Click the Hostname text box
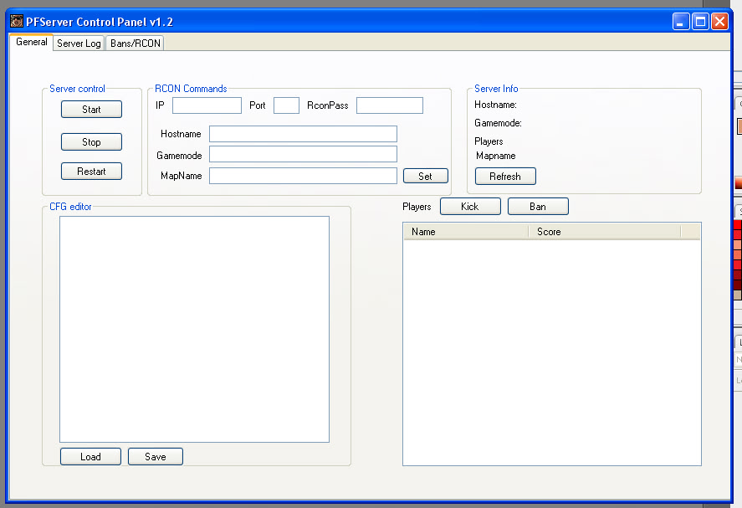This screenshot has height=508, width=742. (x=303, y=134)
